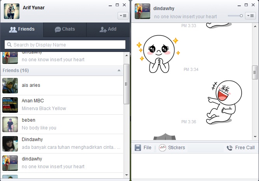
Task: Click the laughing Moon sticker
Action: (224, 102)
